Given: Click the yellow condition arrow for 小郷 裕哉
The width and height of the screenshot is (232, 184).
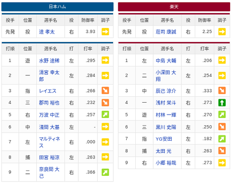Looking at the screenshot, I should coord(222,163).
